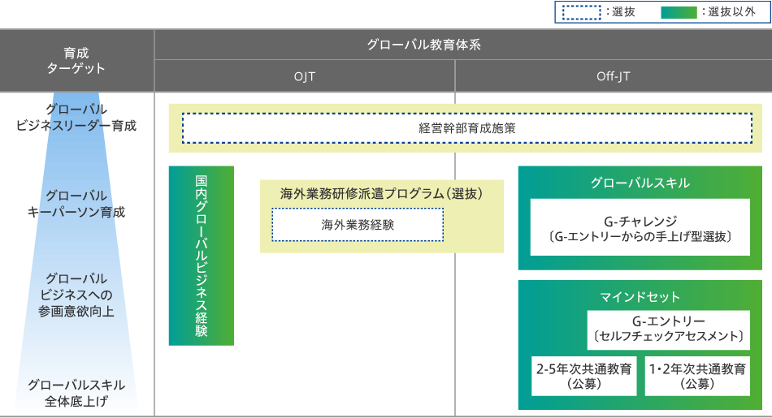Click グローバルビジネスリーダー育成 target label
Viewport: 772px width, 418px height.
click(76, 118)
